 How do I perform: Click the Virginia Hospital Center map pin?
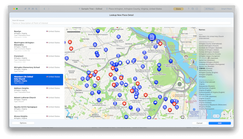tap(97, 55)
